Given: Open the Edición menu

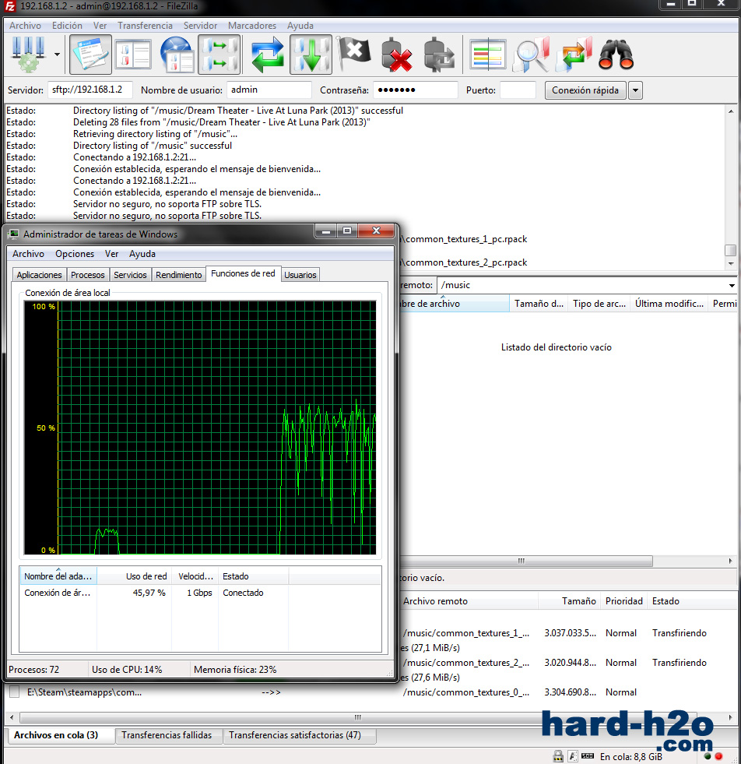Looking at the screenshot, I should click(67, 26).
